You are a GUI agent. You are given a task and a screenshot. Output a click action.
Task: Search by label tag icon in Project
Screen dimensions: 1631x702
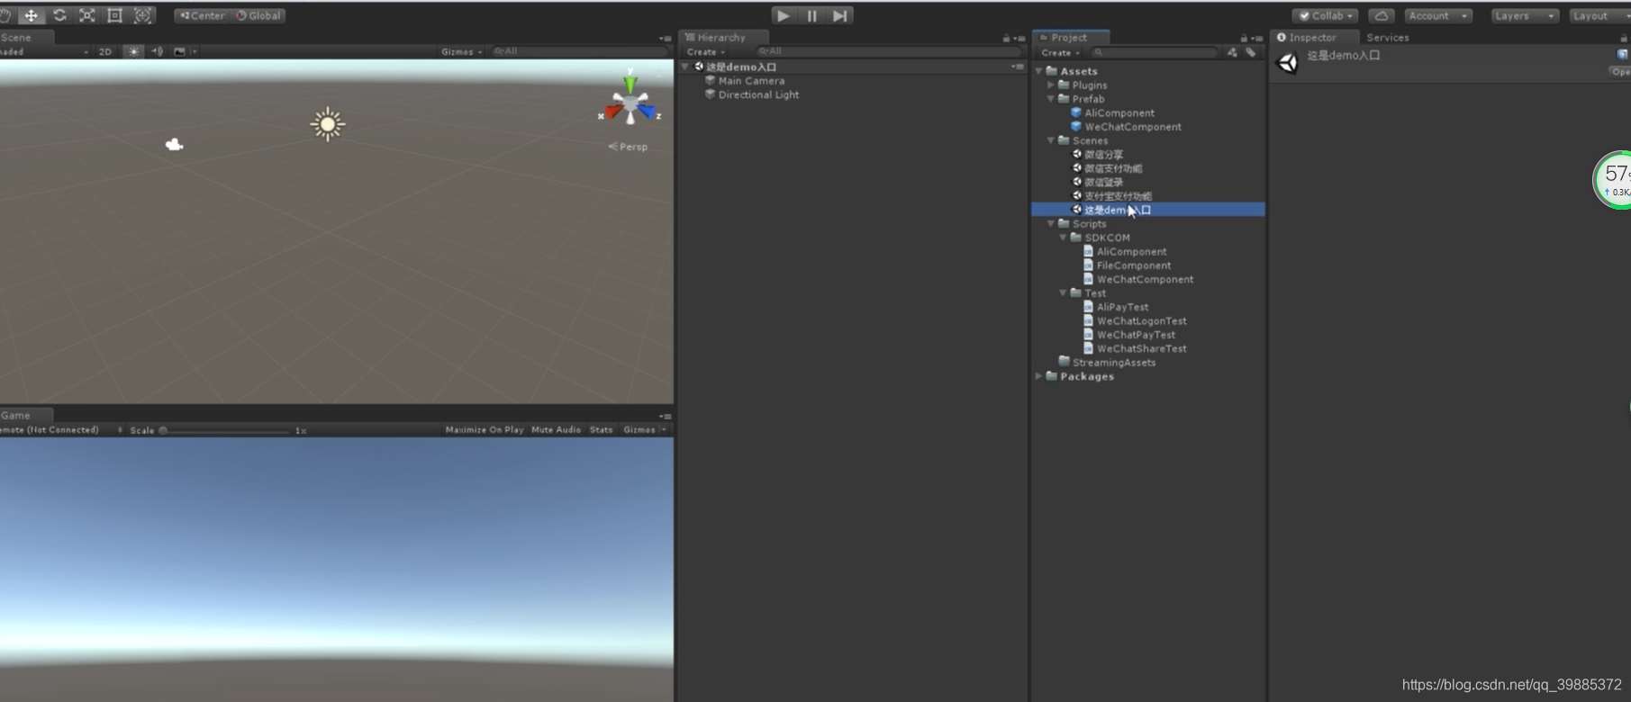[1251, 52]
